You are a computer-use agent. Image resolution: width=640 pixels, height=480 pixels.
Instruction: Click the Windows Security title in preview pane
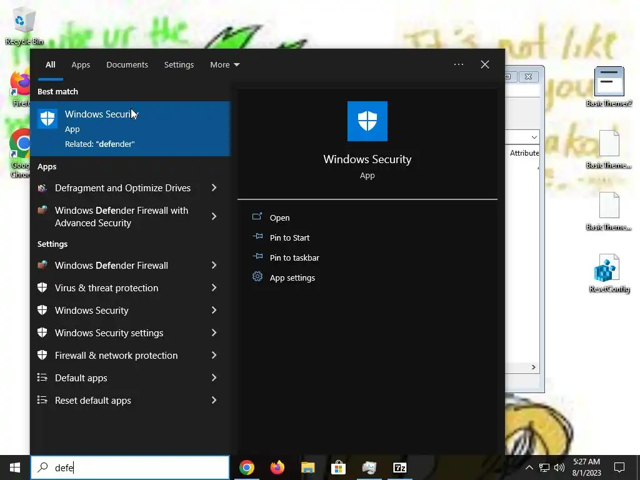(x=367, y=159)
